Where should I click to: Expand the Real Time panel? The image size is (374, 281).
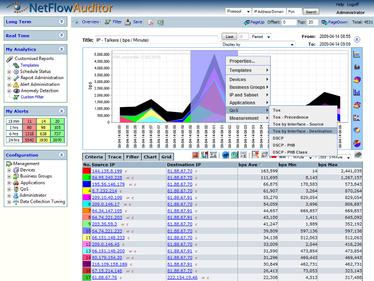tap(62, 36)
